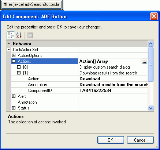This screenshot has height=150, width=160.
Task: Select the ClickActionSet row label
Action: [x=26, y=50]
